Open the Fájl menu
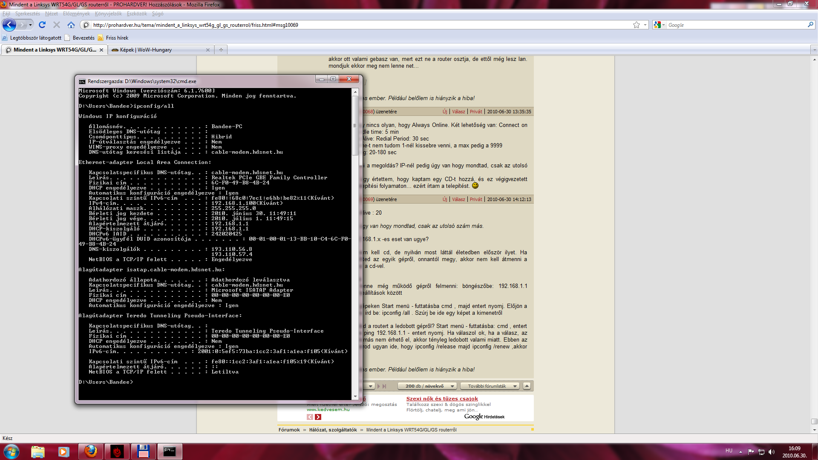Viewport: 818px width, 460px height. 6,14
